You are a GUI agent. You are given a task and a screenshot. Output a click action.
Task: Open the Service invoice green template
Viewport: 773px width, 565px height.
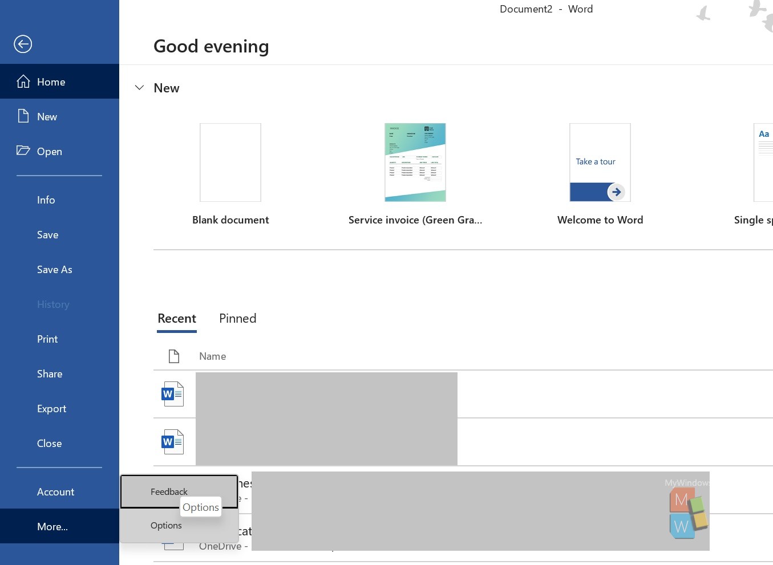[415, 162]
